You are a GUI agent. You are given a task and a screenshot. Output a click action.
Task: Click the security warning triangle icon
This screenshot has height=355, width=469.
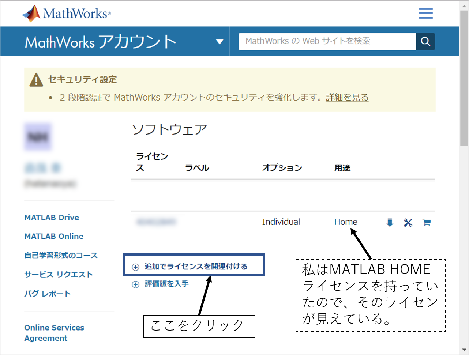(x=36, y=80)
